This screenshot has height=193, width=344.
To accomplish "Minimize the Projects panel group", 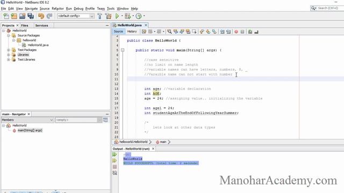I will pyautogui.click(x=107, y=25).
